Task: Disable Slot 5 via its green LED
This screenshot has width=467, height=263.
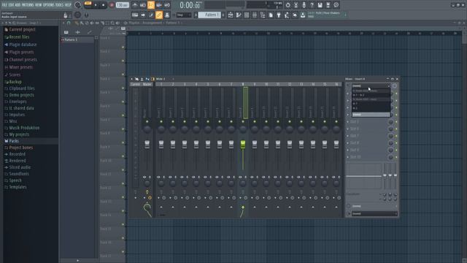Action: (396, 122)
